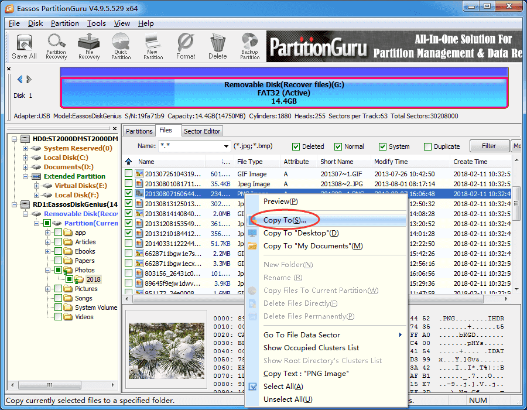Open the Name filter dropdown
The image size is (527, 410).
point(226,146)
